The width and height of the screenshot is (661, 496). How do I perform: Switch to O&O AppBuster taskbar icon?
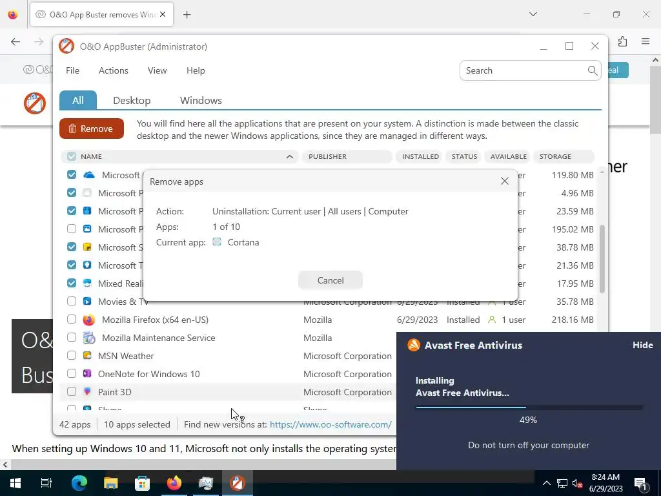pyautogui.click(x=238, y=483)
